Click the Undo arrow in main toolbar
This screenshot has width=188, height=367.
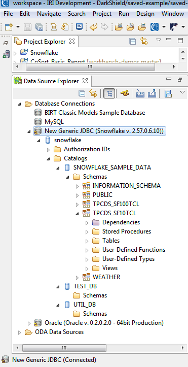pos(93,27)
